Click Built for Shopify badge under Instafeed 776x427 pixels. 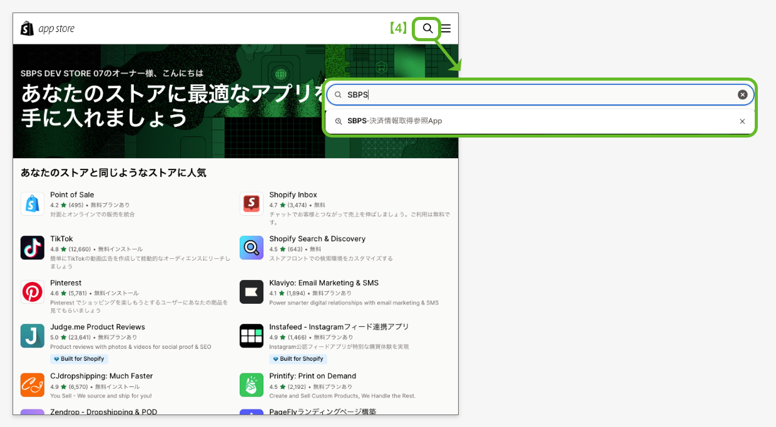(299, 359)
